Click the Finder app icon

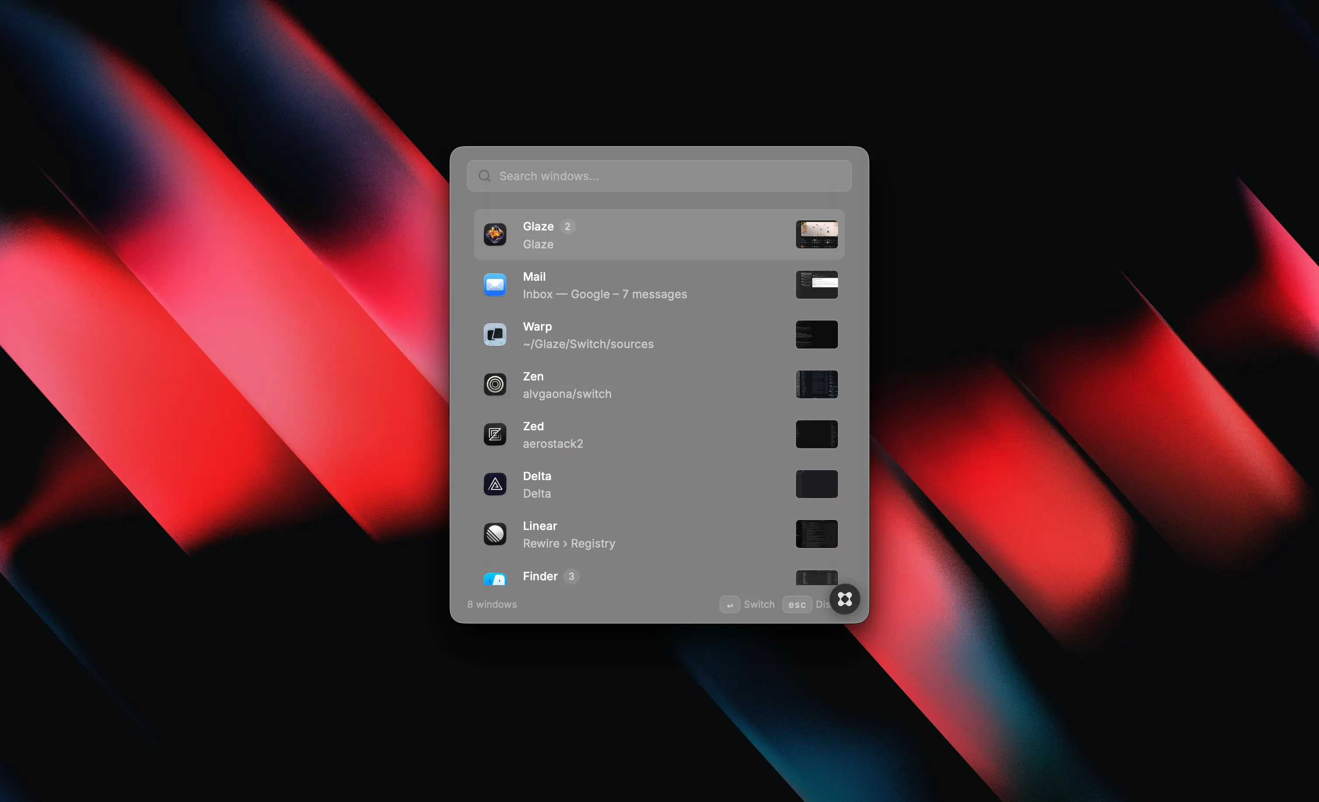click(495, 579)
